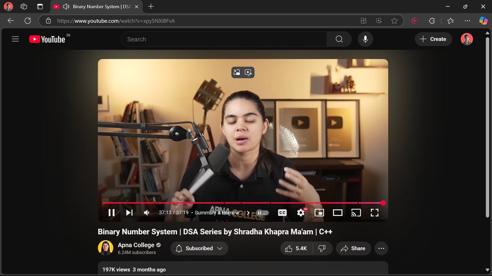Viewport: 492px width, 276px height.
Task: Switch to miniplayer mode
Action: 319,213
